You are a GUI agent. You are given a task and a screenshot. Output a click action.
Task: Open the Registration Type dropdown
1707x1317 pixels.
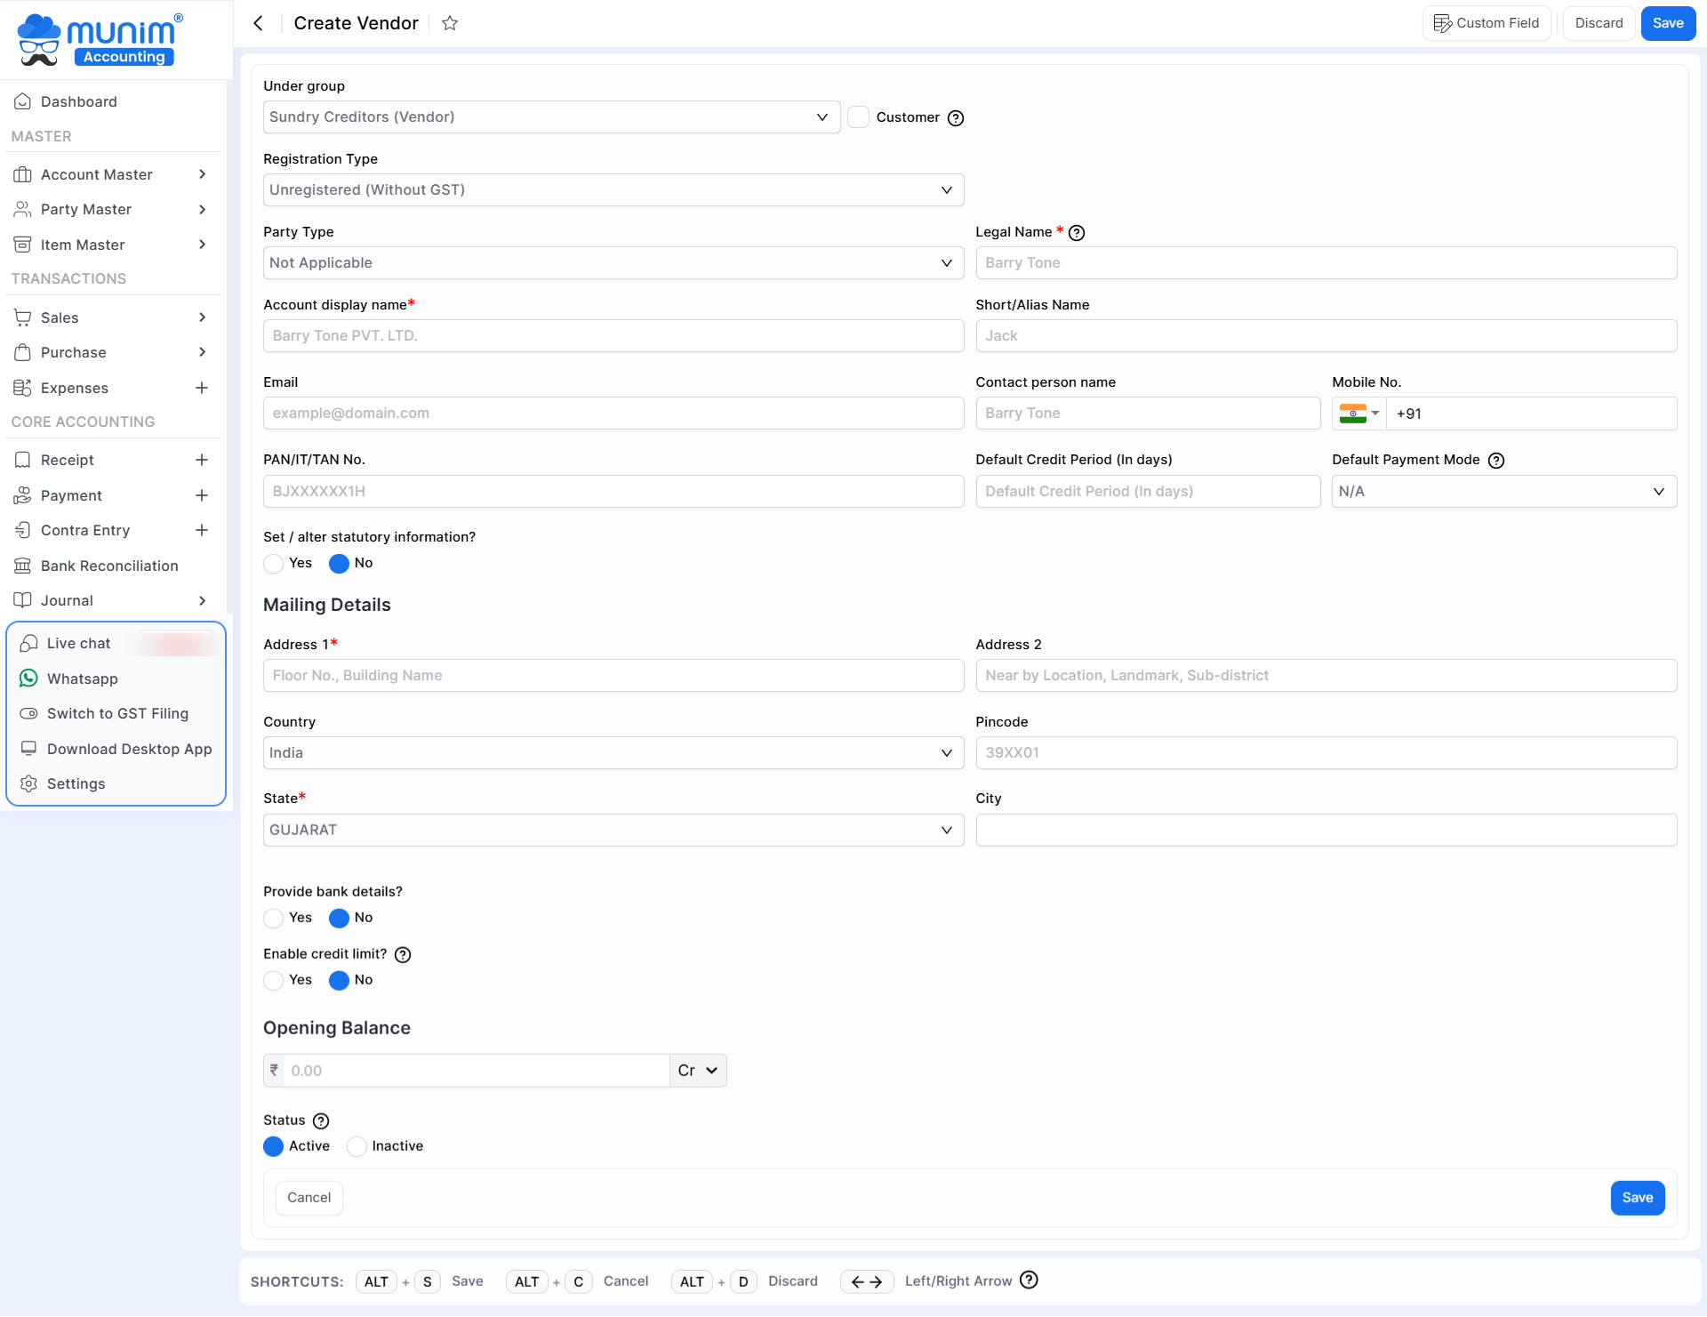click(x=613, y=190)
